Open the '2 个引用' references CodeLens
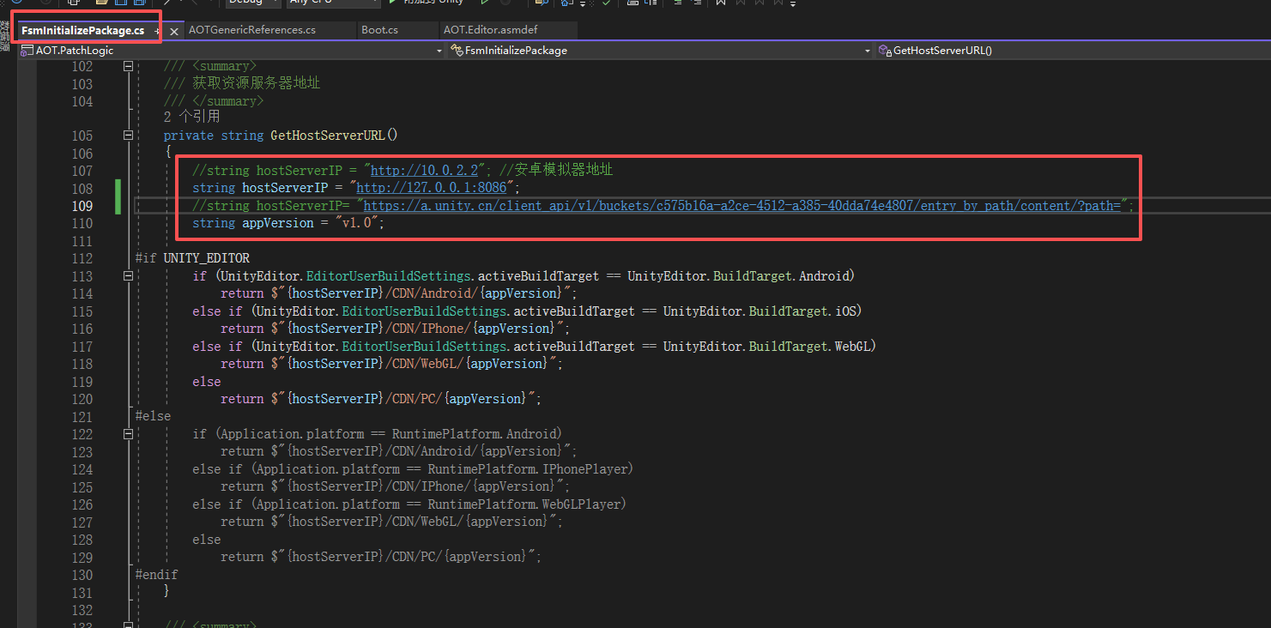 pyautogui.click(x=191, y=117)
